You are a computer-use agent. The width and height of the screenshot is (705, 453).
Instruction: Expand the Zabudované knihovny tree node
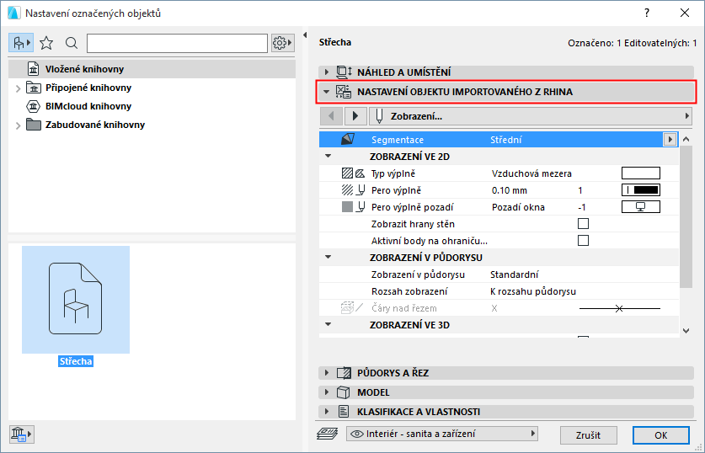[x=18, y=125]
